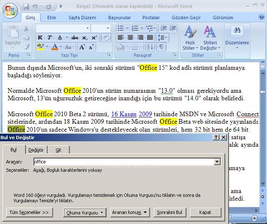
Task: Select the Format Painter brush
Action: 26,47
